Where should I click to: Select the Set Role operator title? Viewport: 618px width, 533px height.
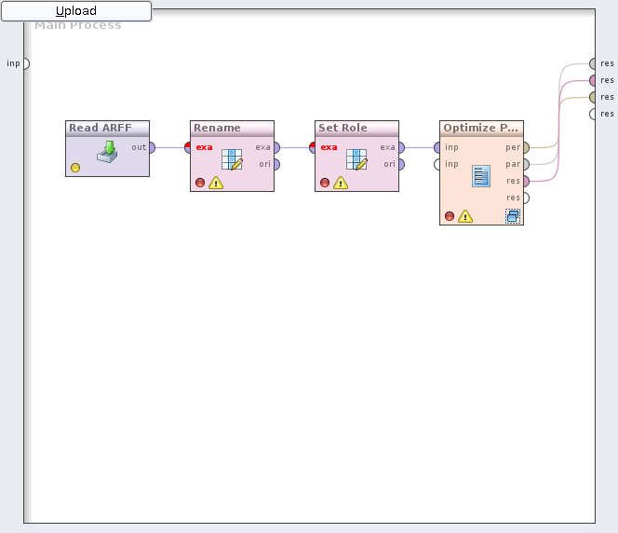(x=343, y=128)
